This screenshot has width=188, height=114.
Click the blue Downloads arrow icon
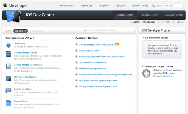tap(8, 45)
